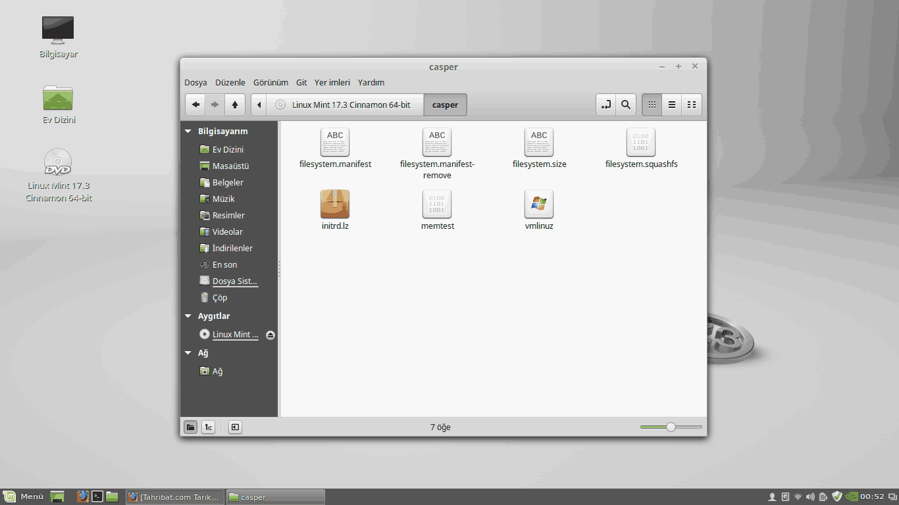Open the Linux Mint 17.3 DVD desktop icon
Viewport: 899px width, 505px height.
pos(58,175)
